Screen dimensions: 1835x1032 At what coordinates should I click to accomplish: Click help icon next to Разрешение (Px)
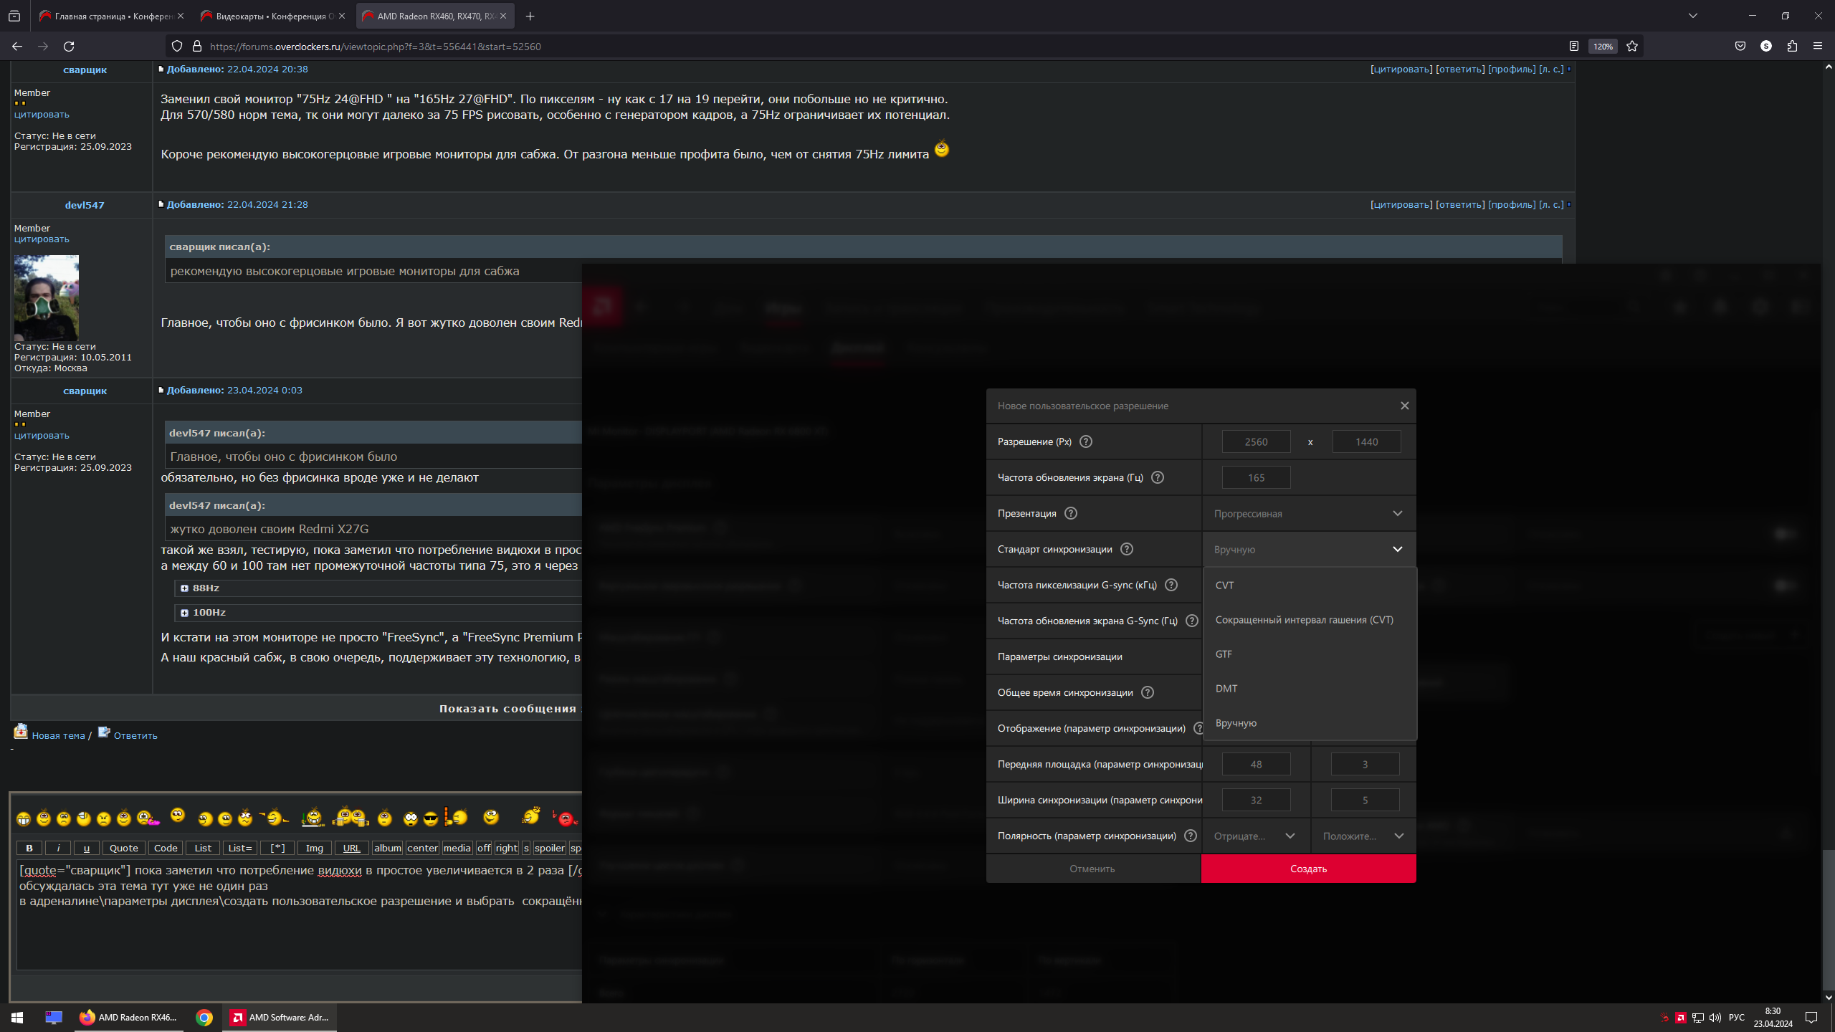[1086, 441]
